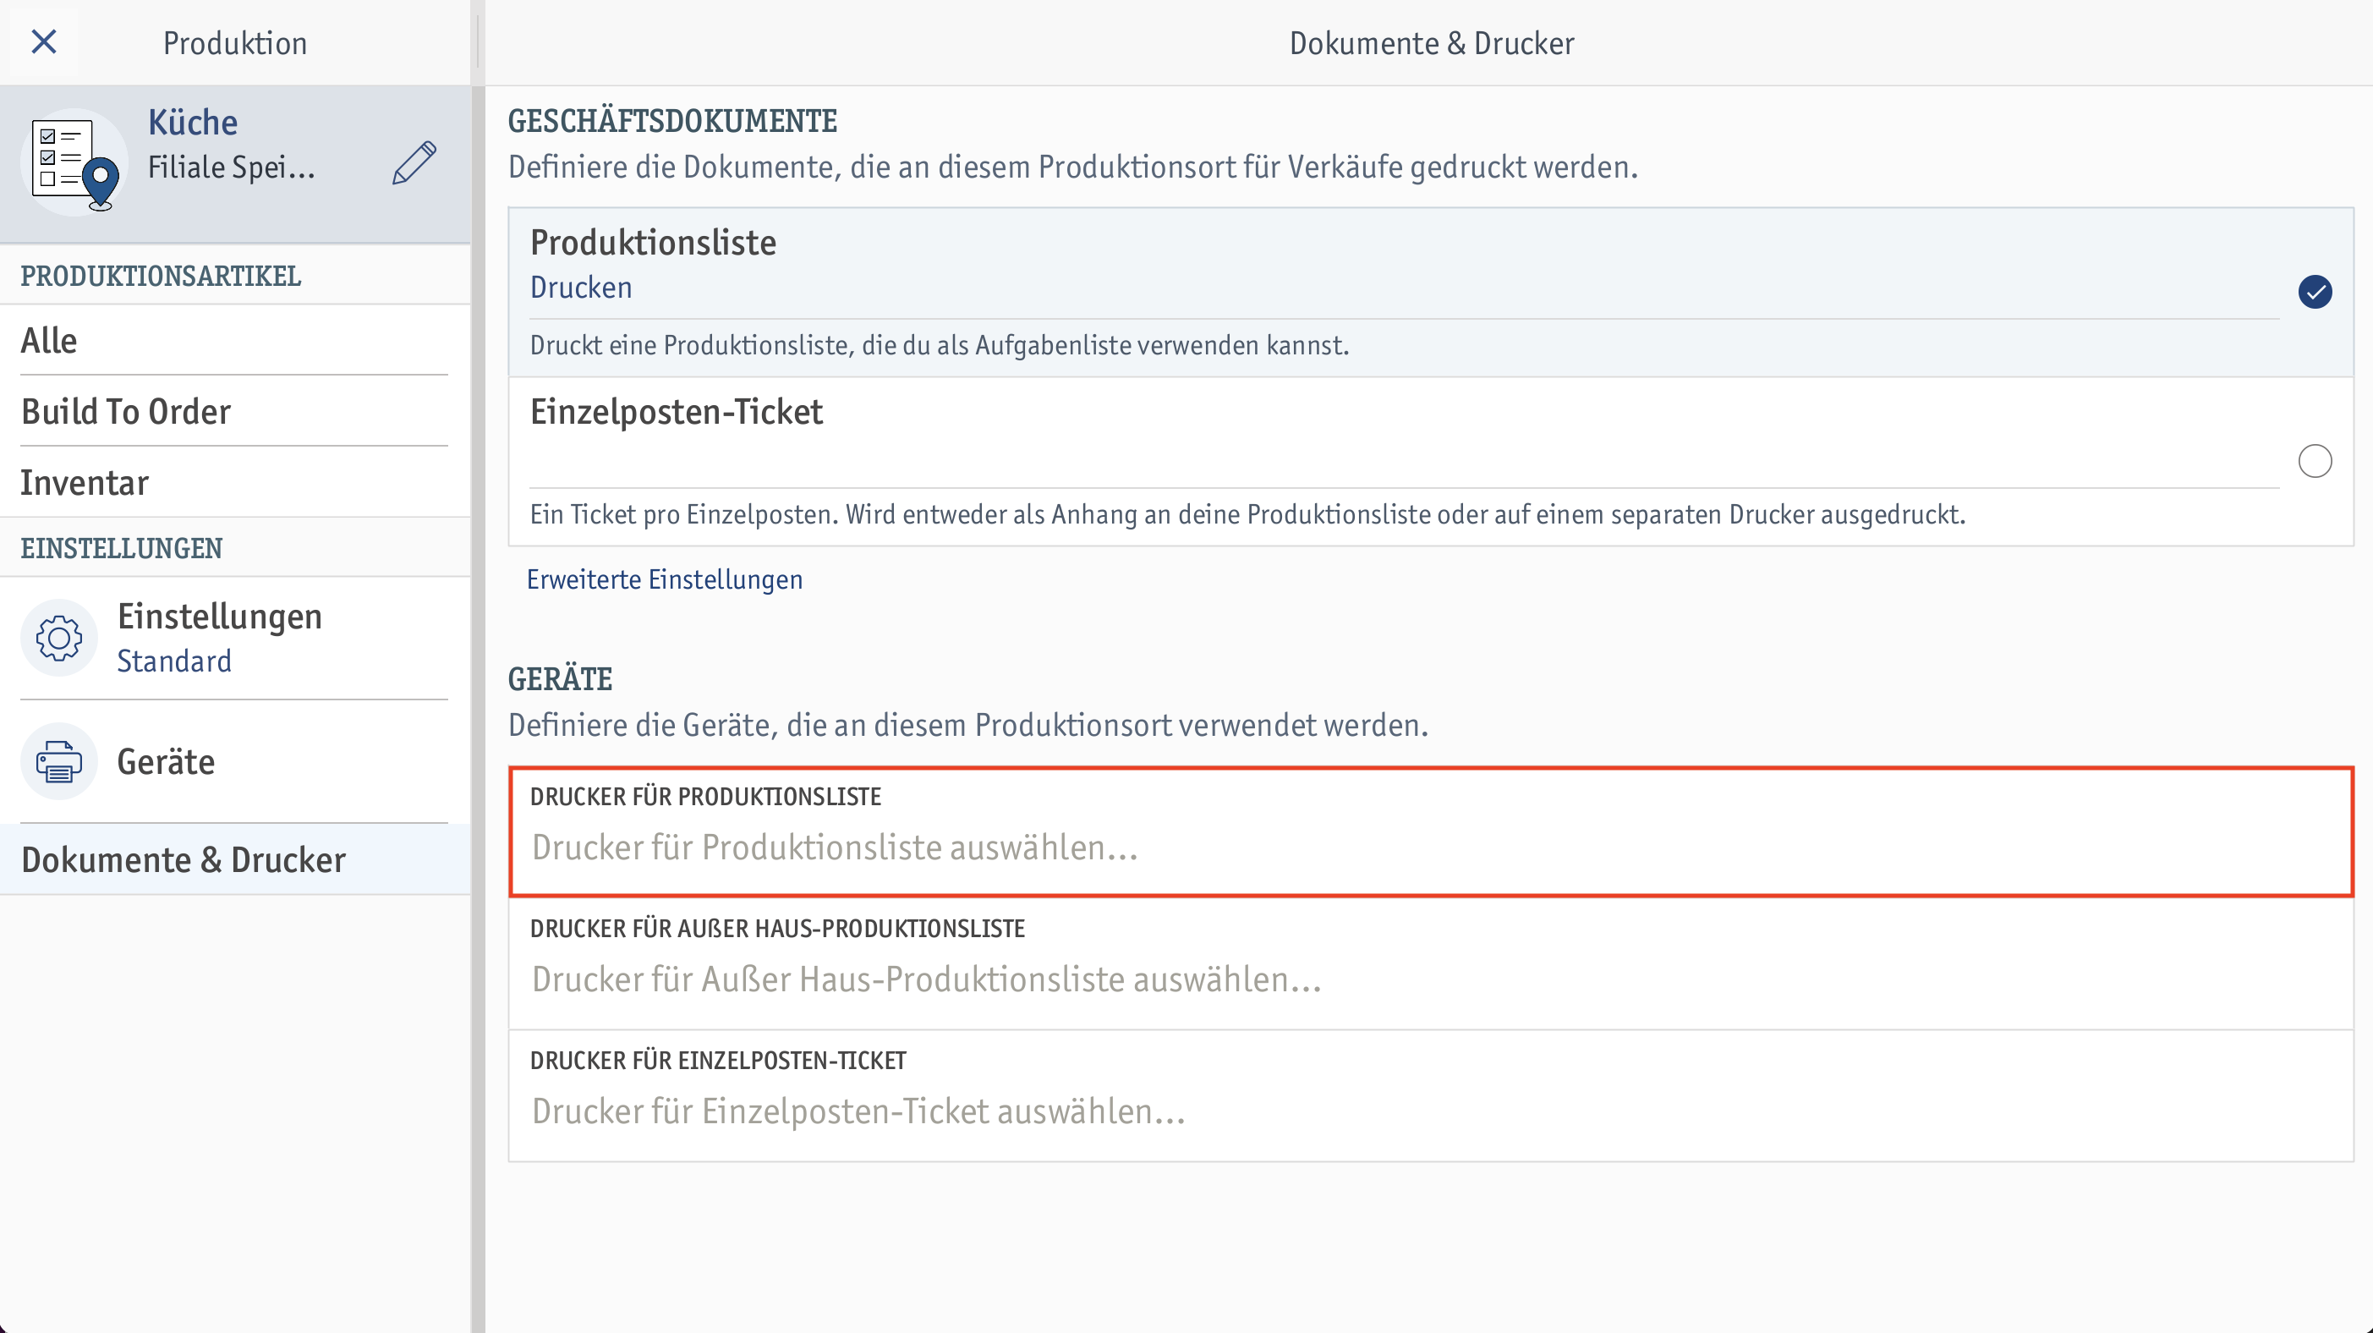Viewport: 2373px width, 1333px height.
Task: Click the Küche production location icon
Action: 74,163
